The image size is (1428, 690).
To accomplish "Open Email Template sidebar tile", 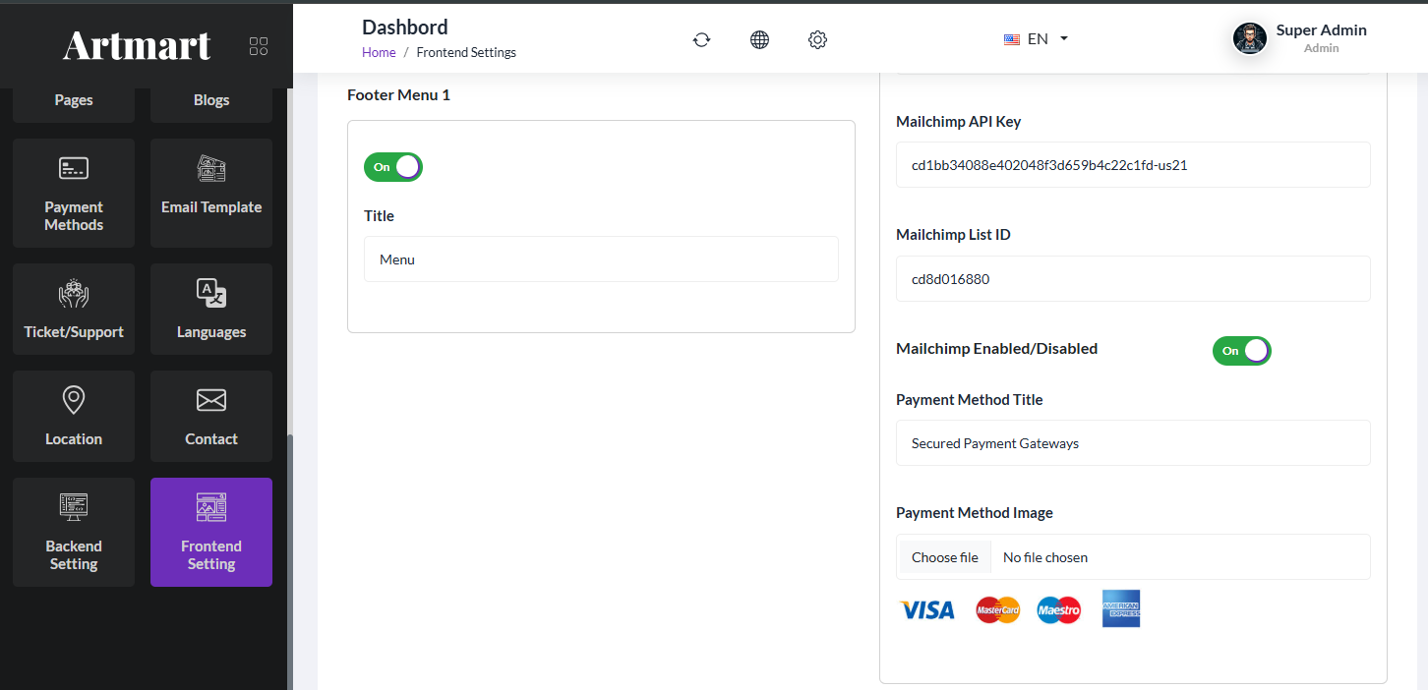I will (x=211, y=193).
